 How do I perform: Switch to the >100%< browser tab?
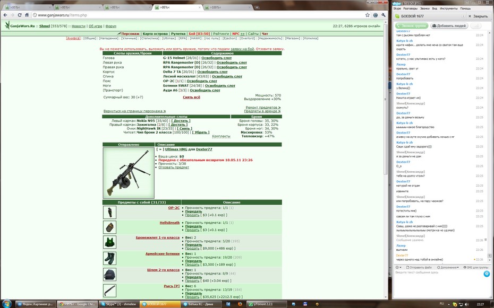(227, 7)
